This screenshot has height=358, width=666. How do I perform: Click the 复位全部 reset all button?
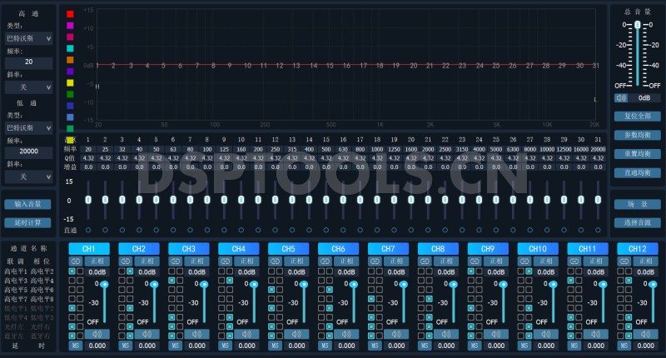(x=637, y=116)
